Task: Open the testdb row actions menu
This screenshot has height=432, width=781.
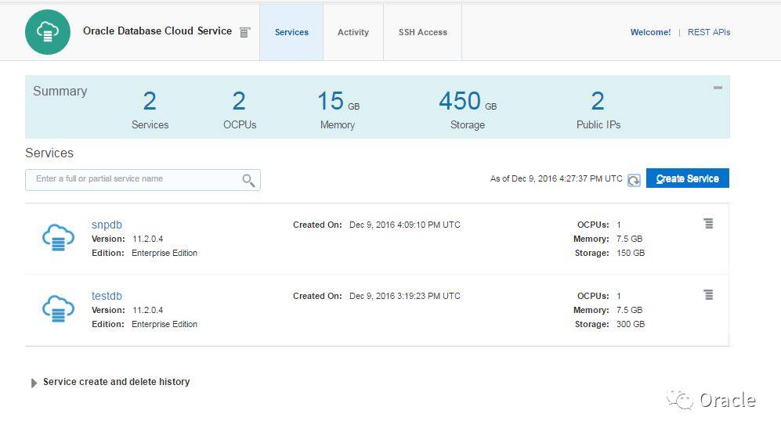Action: (x=708, y=294)
